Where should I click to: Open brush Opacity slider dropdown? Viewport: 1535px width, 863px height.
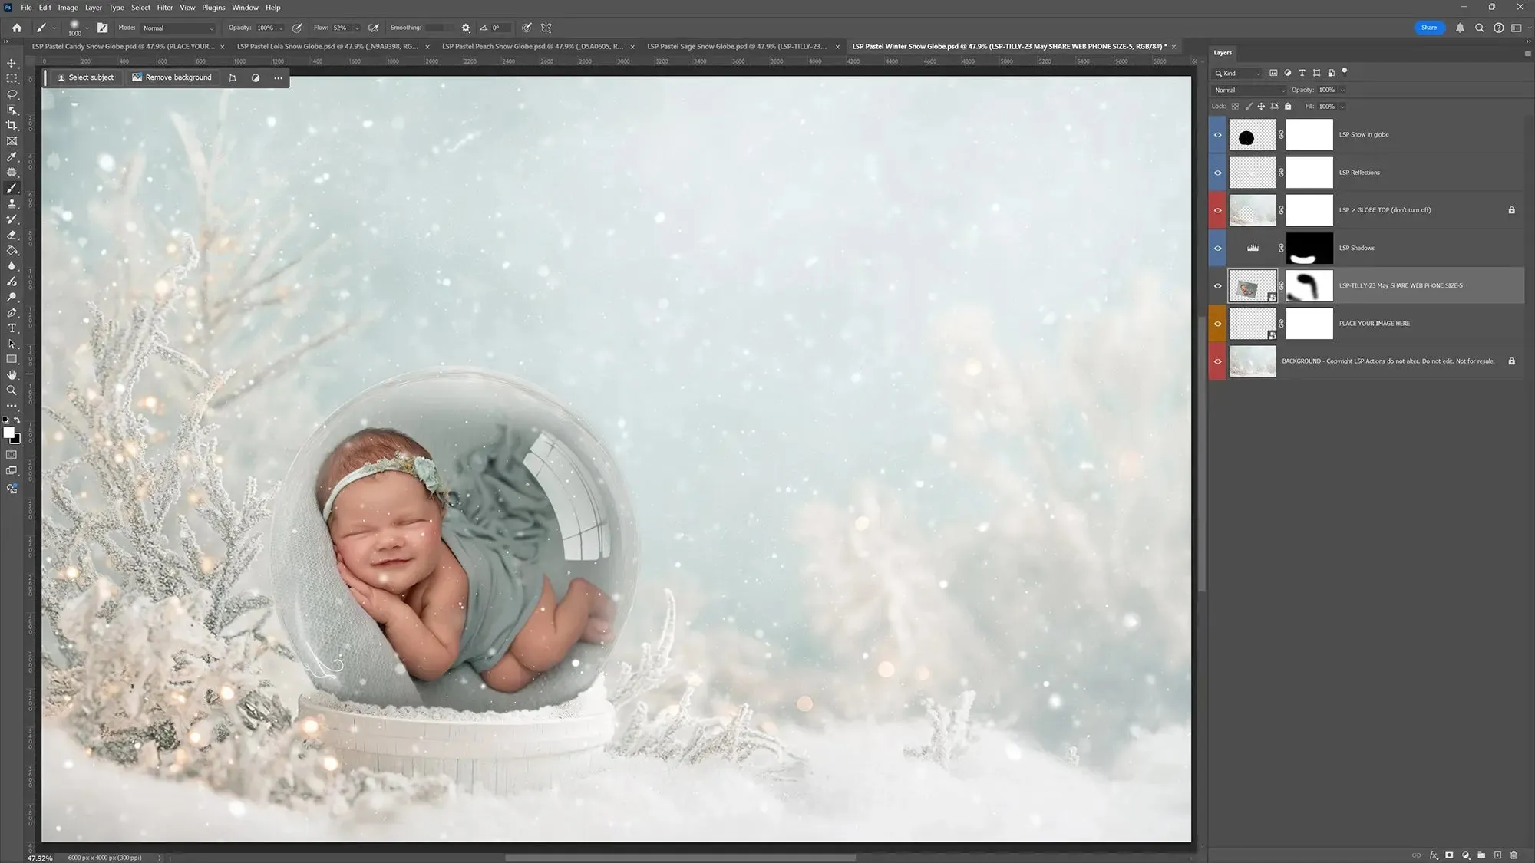pos(281,28)
